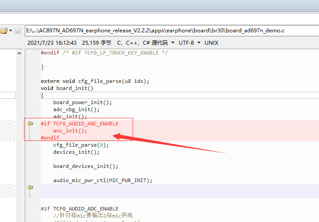Click the 25,159 bytes file size text

[x=97, y=43]
